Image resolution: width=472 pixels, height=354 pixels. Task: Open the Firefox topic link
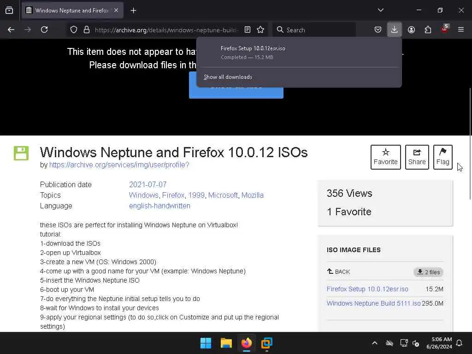173,195
